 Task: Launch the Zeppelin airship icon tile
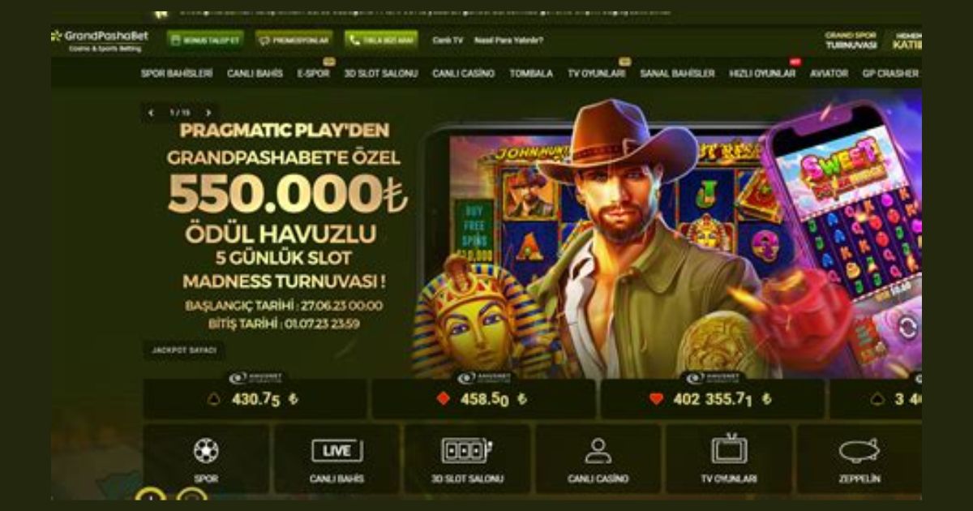pos(859,459)
